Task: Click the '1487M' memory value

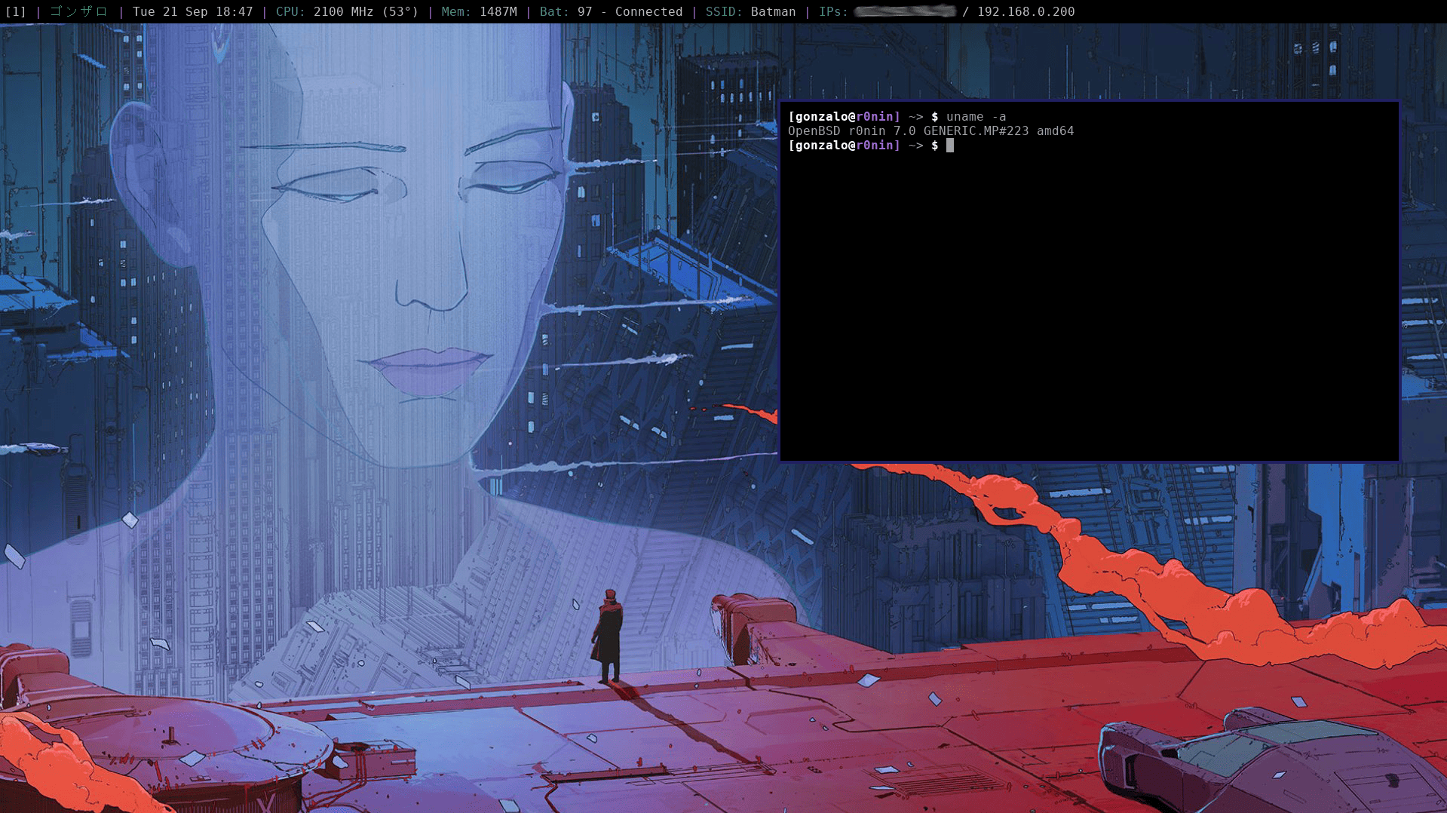Action: coord(498,11)
